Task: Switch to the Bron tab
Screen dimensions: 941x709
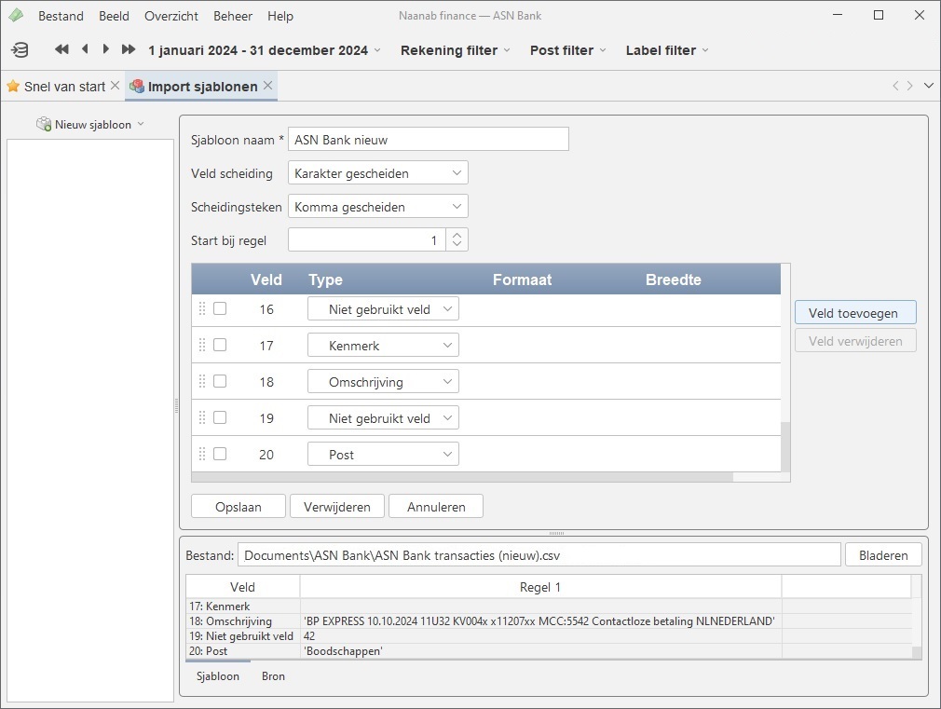Action: click(x=273, y=676)
